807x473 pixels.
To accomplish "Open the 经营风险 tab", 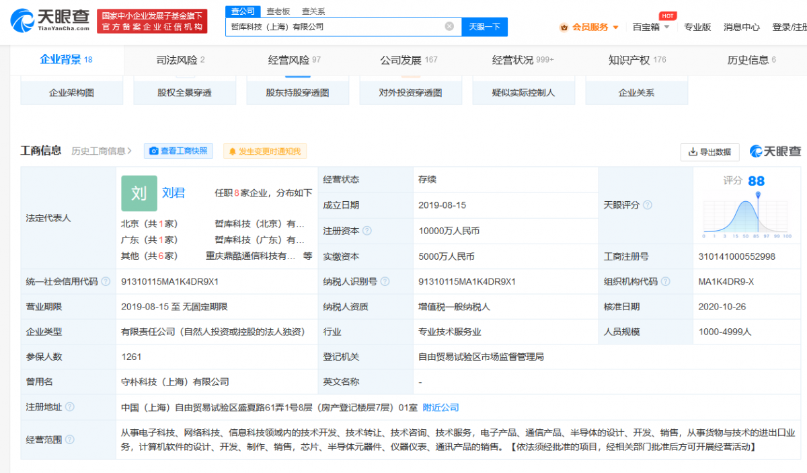I will click(x=294, y=60).
